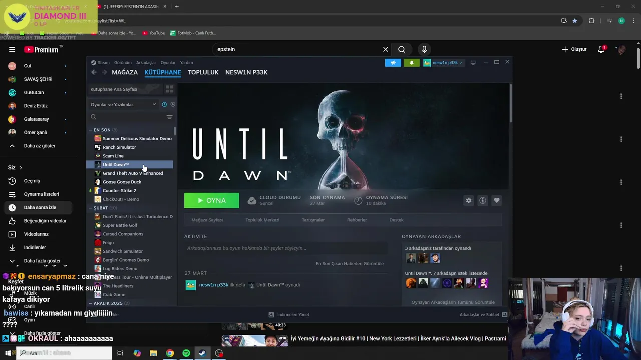
Task: Click YouTube search magnifier button
Action: [x=402, y=49]
